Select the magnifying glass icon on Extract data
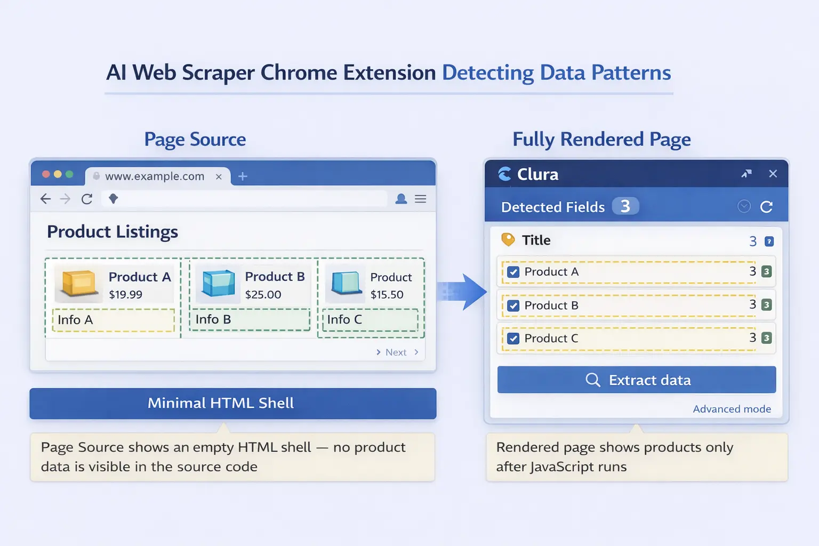 (593, 380)
